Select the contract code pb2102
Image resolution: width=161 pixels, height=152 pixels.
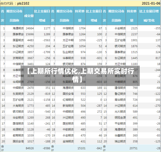23,4
